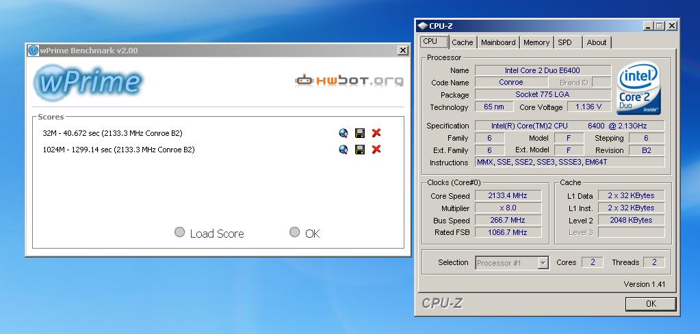
Task: Click the wPrime title bar icon
Action: point(34,51)
